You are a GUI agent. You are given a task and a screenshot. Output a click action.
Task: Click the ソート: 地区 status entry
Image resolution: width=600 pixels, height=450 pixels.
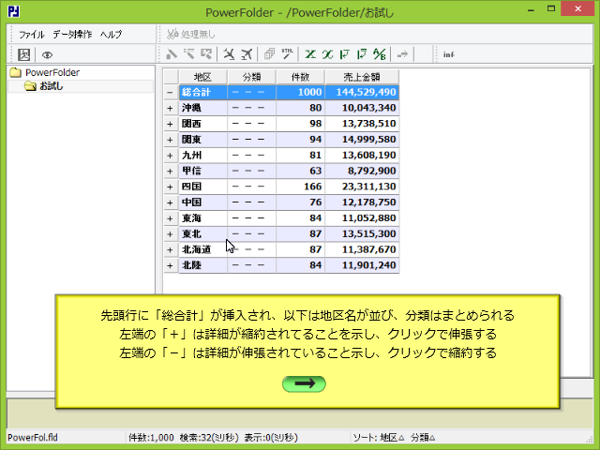(378, 438)
